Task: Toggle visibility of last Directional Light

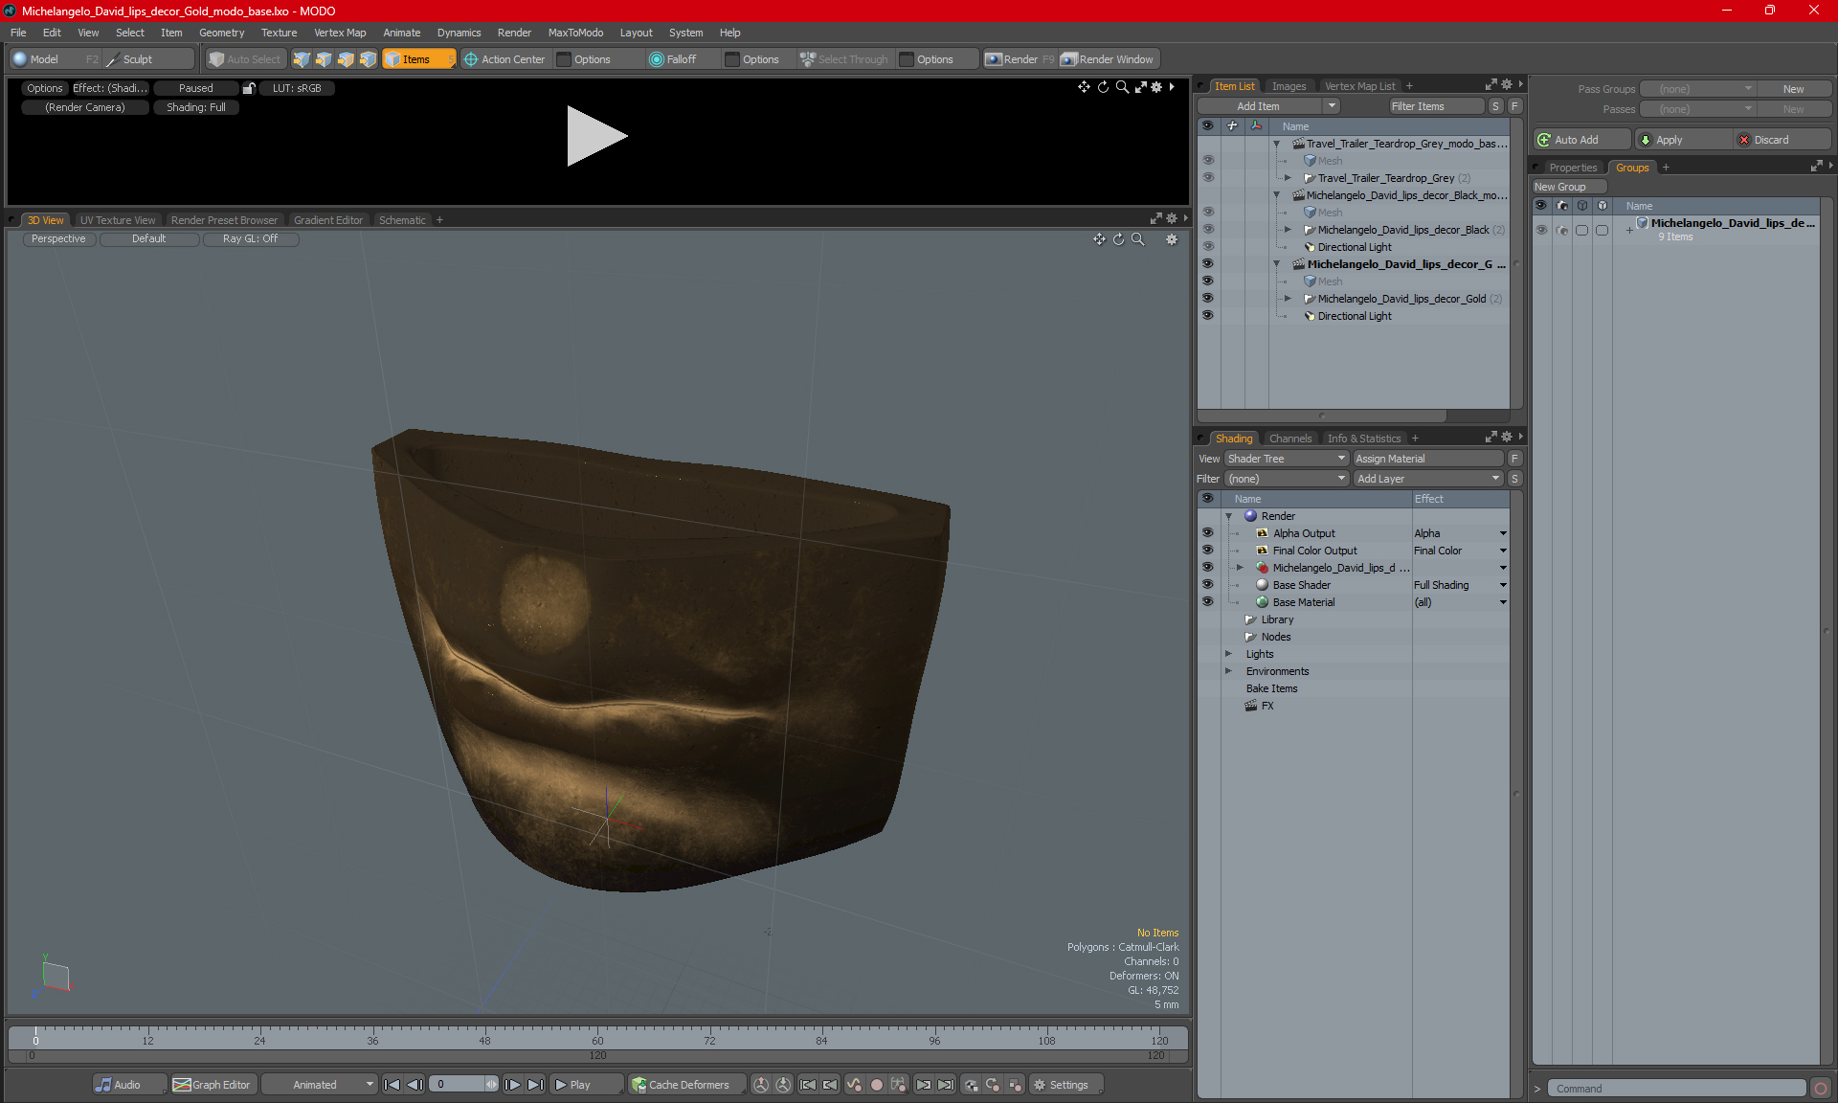Action: coord(1208,316)
